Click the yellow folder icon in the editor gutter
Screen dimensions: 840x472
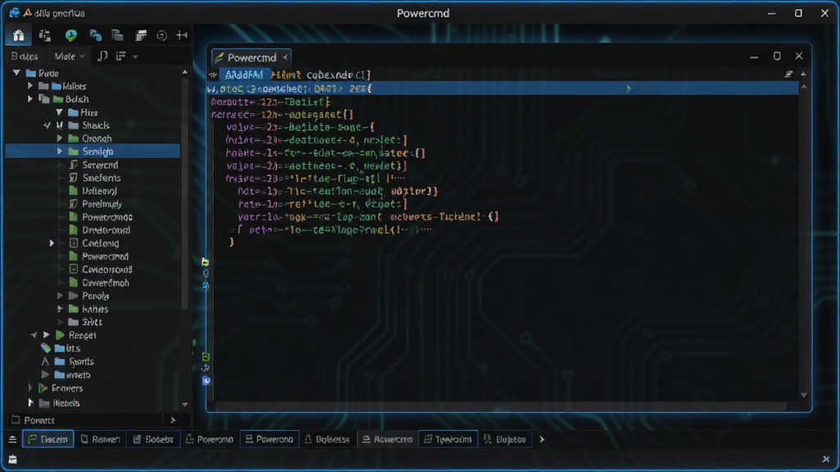coord(205,261)
